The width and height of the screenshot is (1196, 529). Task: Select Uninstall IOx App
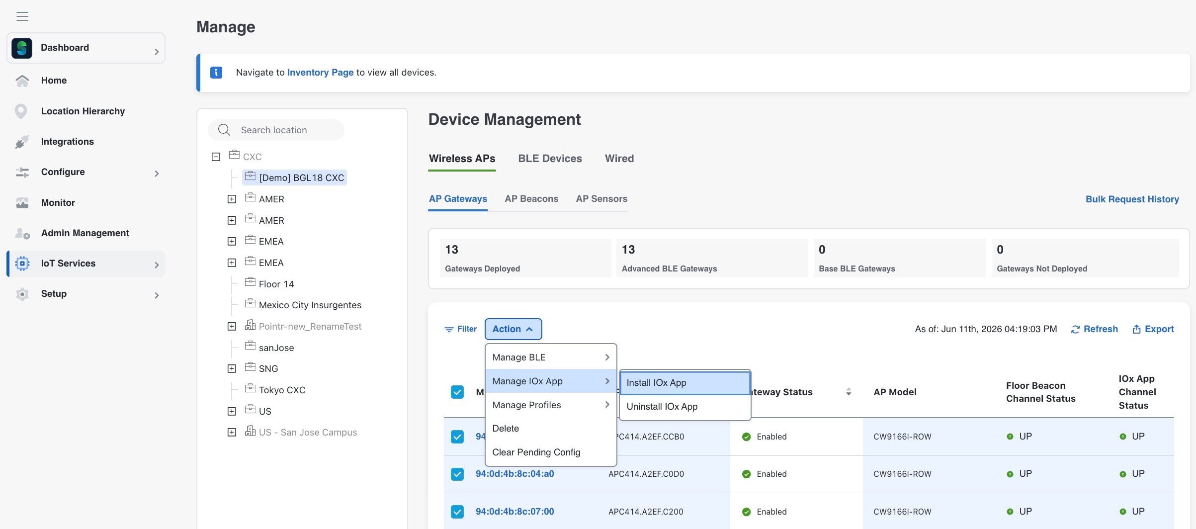click(685, 407)
